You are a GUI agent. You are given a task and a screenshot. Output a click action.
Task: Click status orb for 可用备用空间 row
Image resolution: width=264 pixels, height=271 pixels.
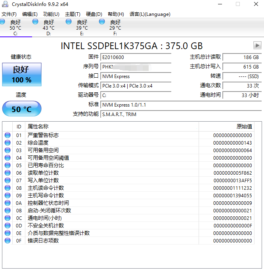click(x=8, y=150)
